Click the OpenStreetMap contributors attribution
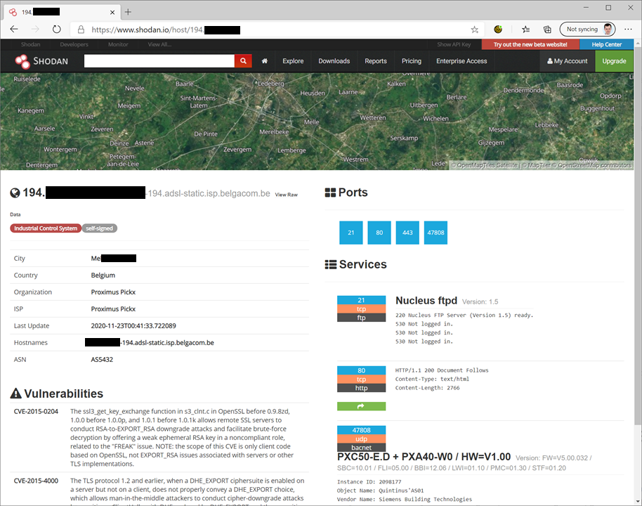 pyautogui.click(x=594, y=165)
